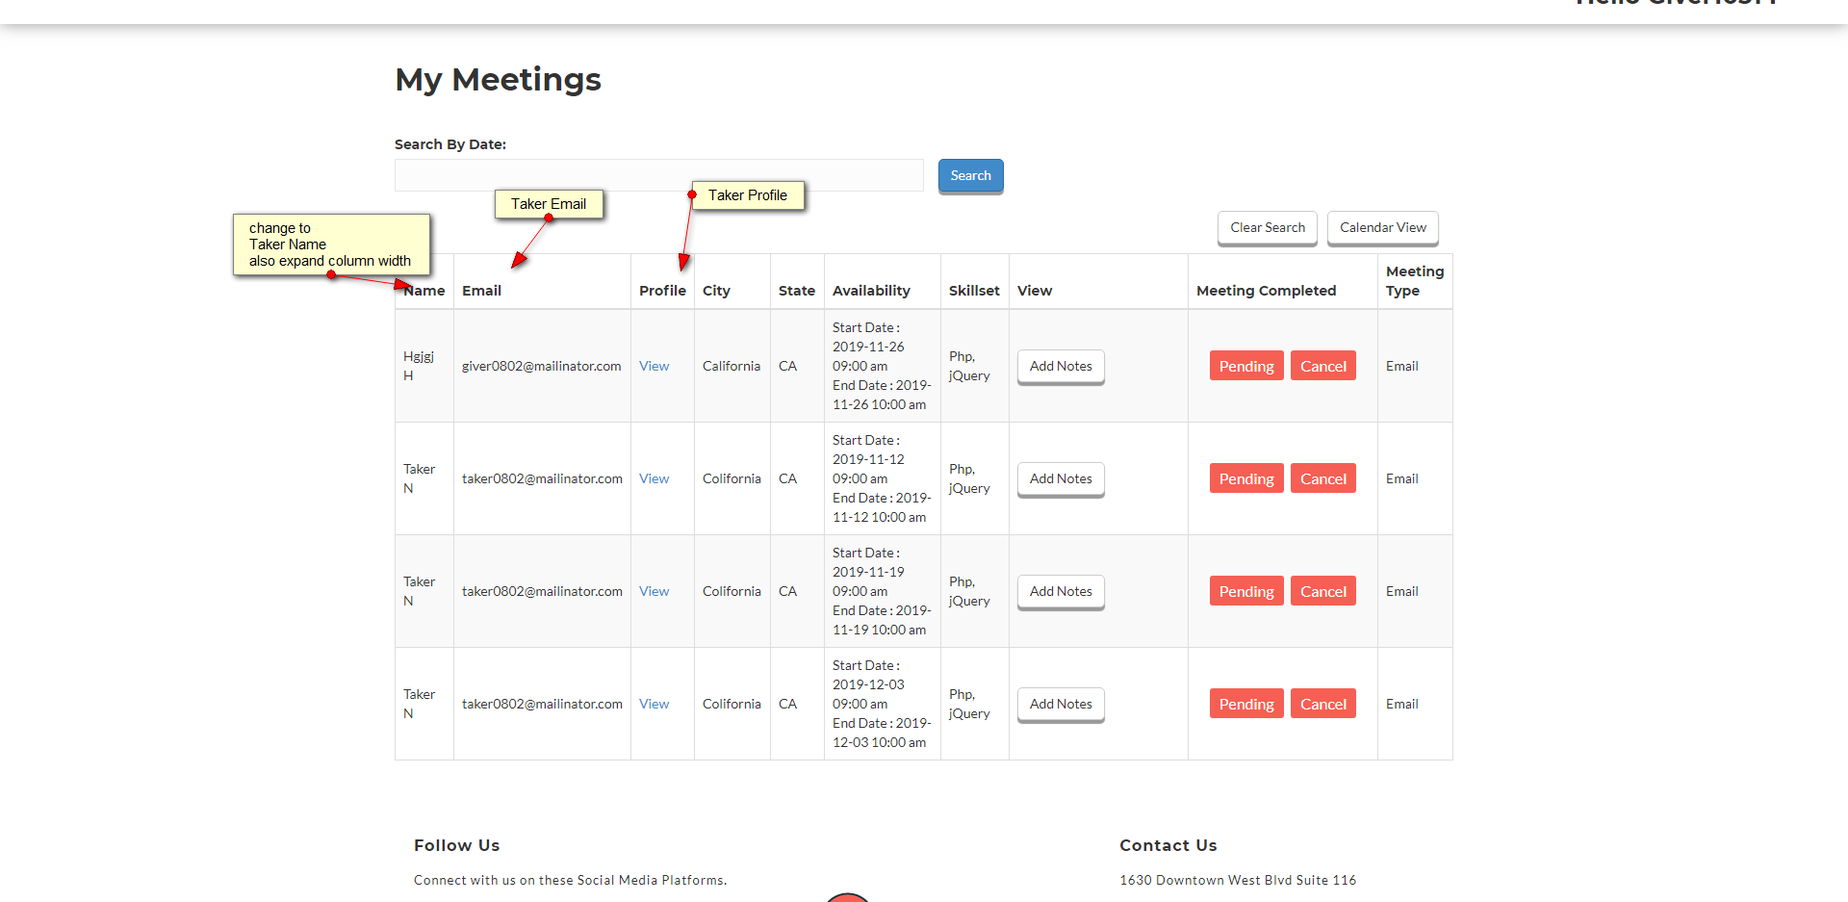Cancel the 2019-11-19 meeting
Image resolution: width=1848 pixels, height=902 pixels.
[1322, 592]
